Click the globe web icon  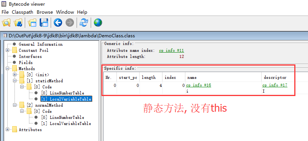pyautogui.click(x=98, y=23)
